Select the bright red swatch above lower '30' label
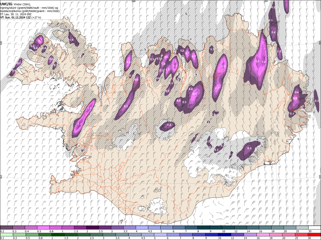Image resolution: width=321 pixels, height=240 pixels. click(x=314, y=234)
